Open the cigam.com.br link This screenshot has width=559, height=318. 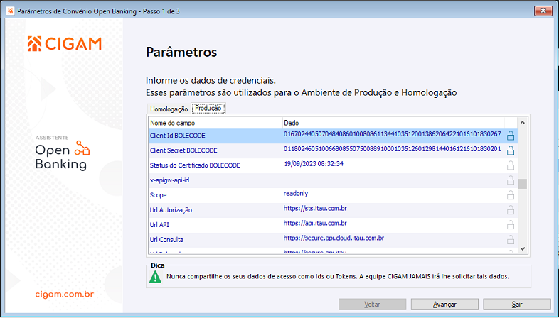pyautogui.click(x=65, y=295)
